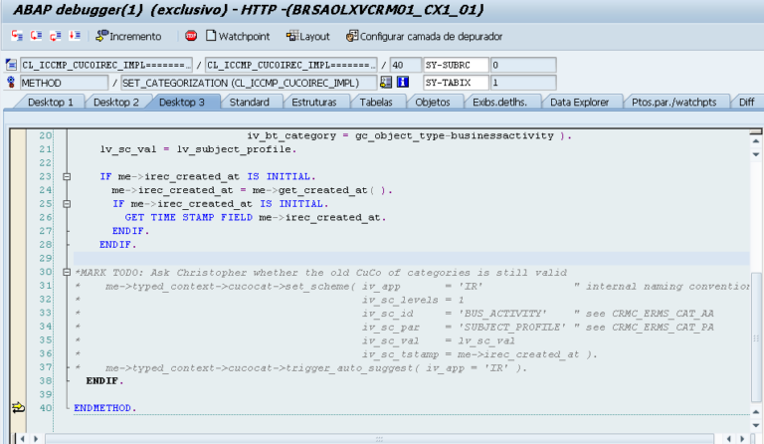This screenshot has height=444, width=764.
Task: Click the program icon left of class field
Action: tap(12, 65)
